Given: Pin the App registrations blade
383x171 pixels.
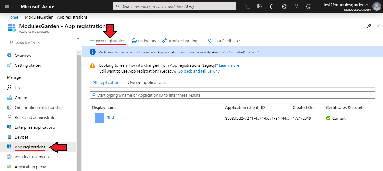Looking at the screenshot, I should tap(369, 26).
